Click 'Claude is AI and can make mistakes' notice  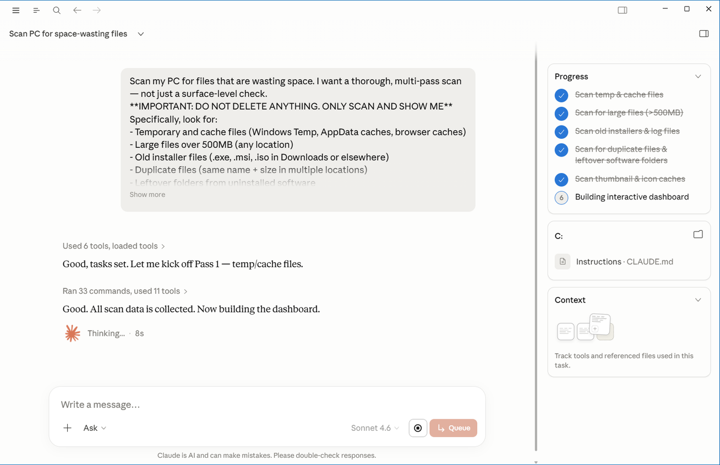click(x=266, y=456)
